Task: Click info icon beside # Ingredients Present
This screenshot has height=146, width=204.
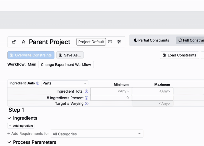Action: click(x=86, y=98)
